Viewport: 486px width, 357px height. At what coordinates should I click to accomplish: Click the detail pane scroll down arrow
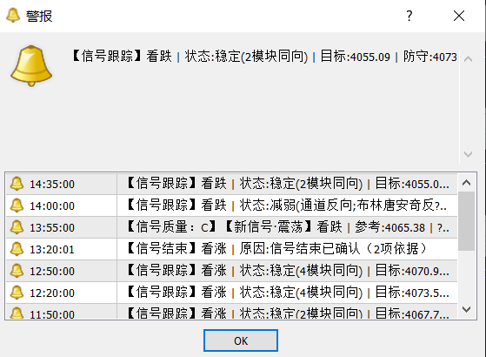coord(468,154)
